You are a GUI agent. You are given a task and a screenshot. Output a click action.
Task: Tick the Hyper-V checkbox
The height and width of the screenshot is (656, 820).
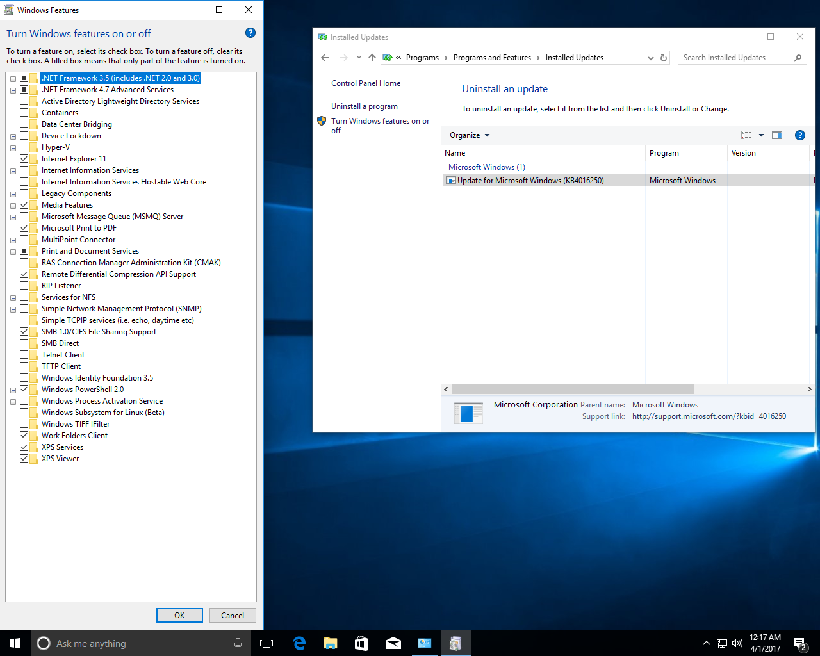24,147
